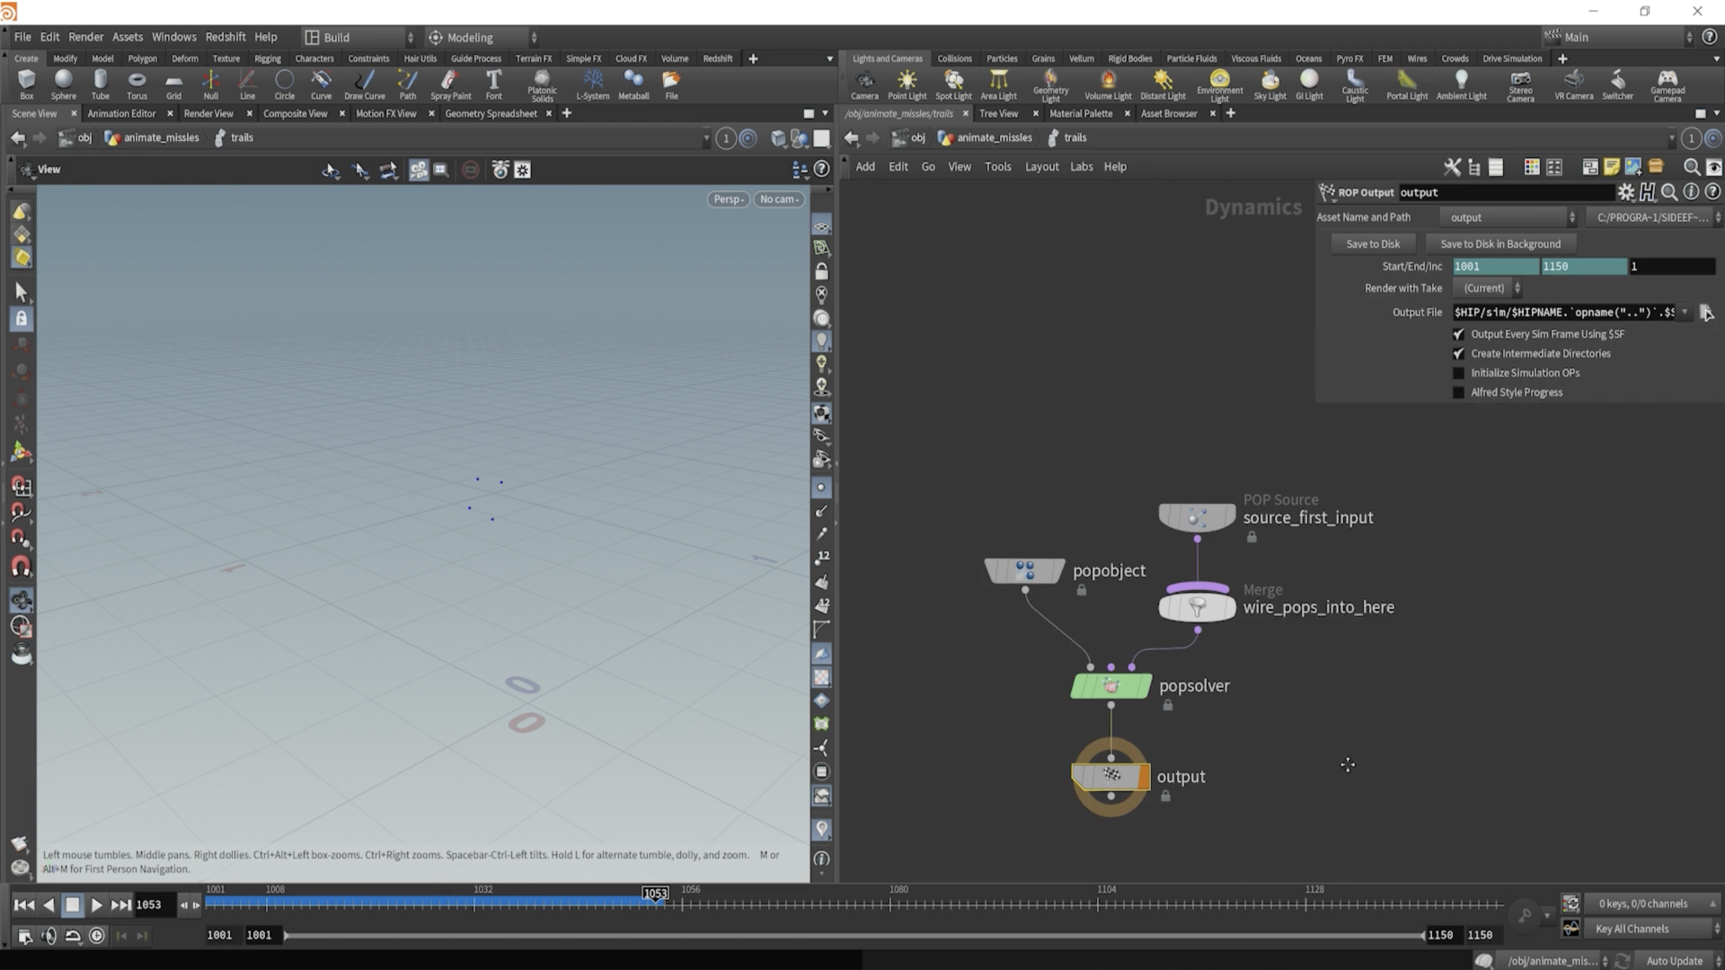Image resolution: width=1725 pixels, height=970 pixels.
Task: Open the No cam camera dropdown
Action: click(778, 199)
